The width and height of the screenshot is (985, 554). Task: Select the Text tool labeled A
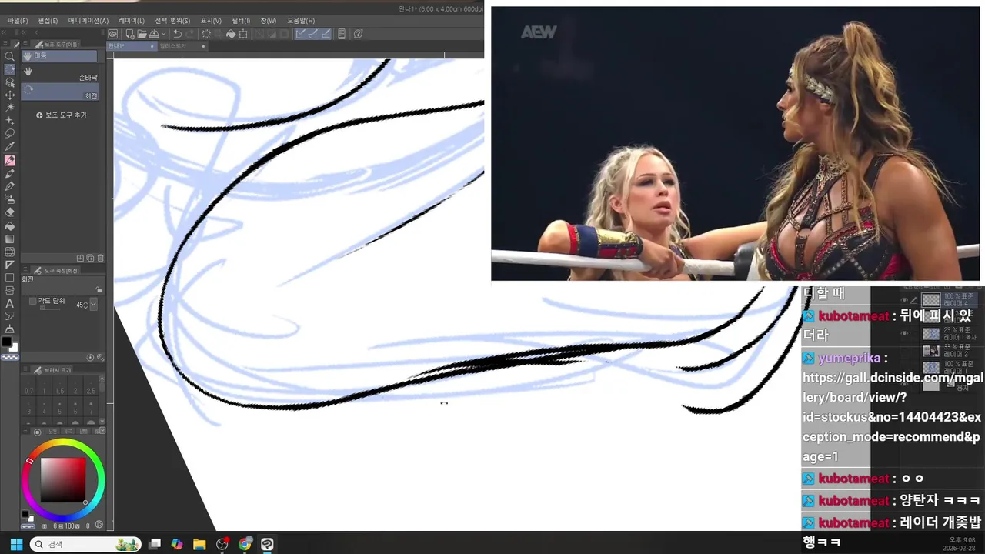point(10,303)
